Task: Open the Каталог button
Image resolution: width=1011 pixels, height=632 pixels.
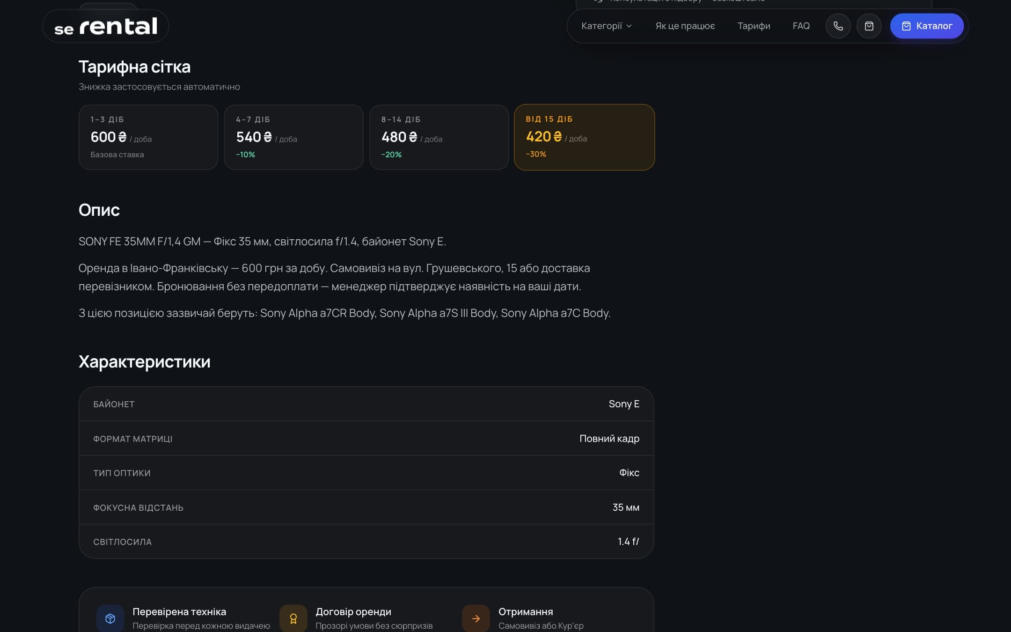Action: tap(927, 26)
